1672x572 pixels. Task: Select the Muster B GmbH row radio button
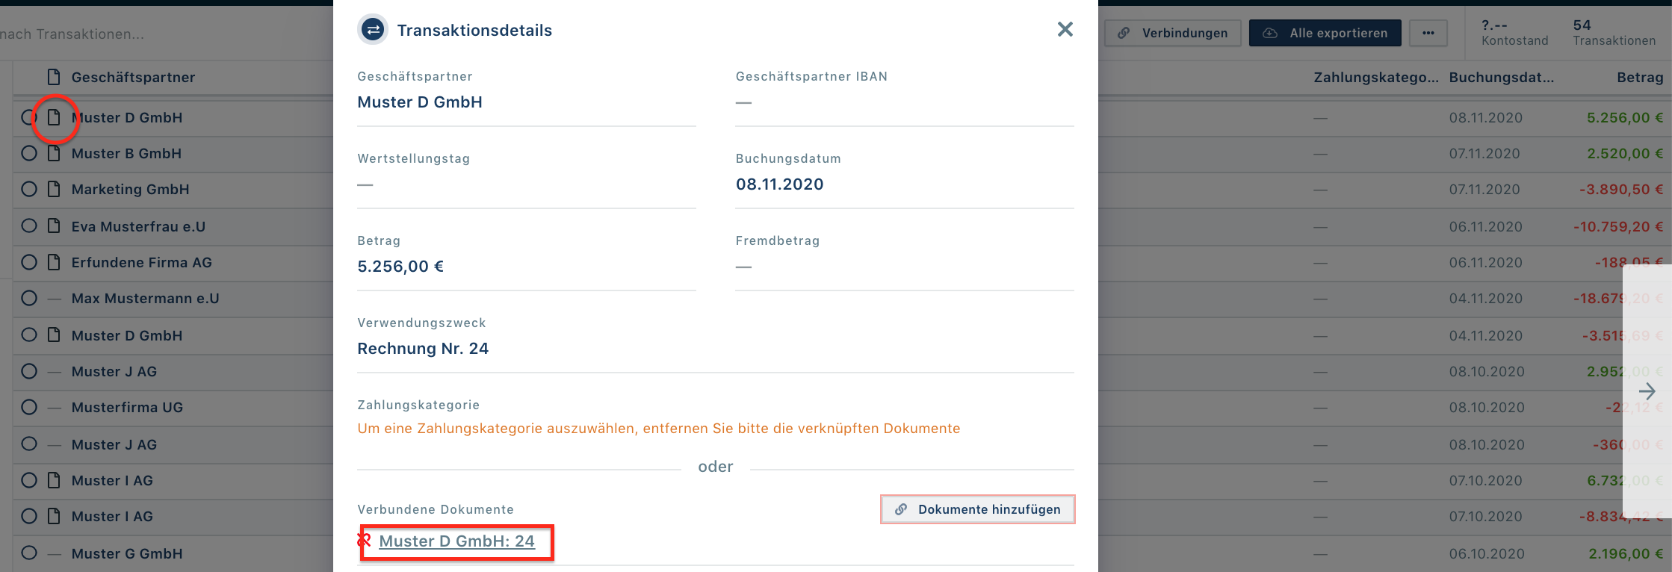click(29, 153)
